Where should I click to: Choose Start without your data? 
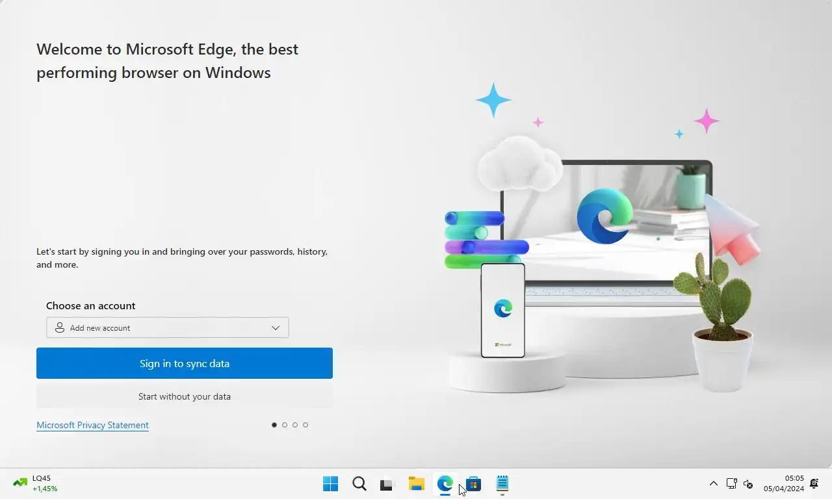coord(185,396)
